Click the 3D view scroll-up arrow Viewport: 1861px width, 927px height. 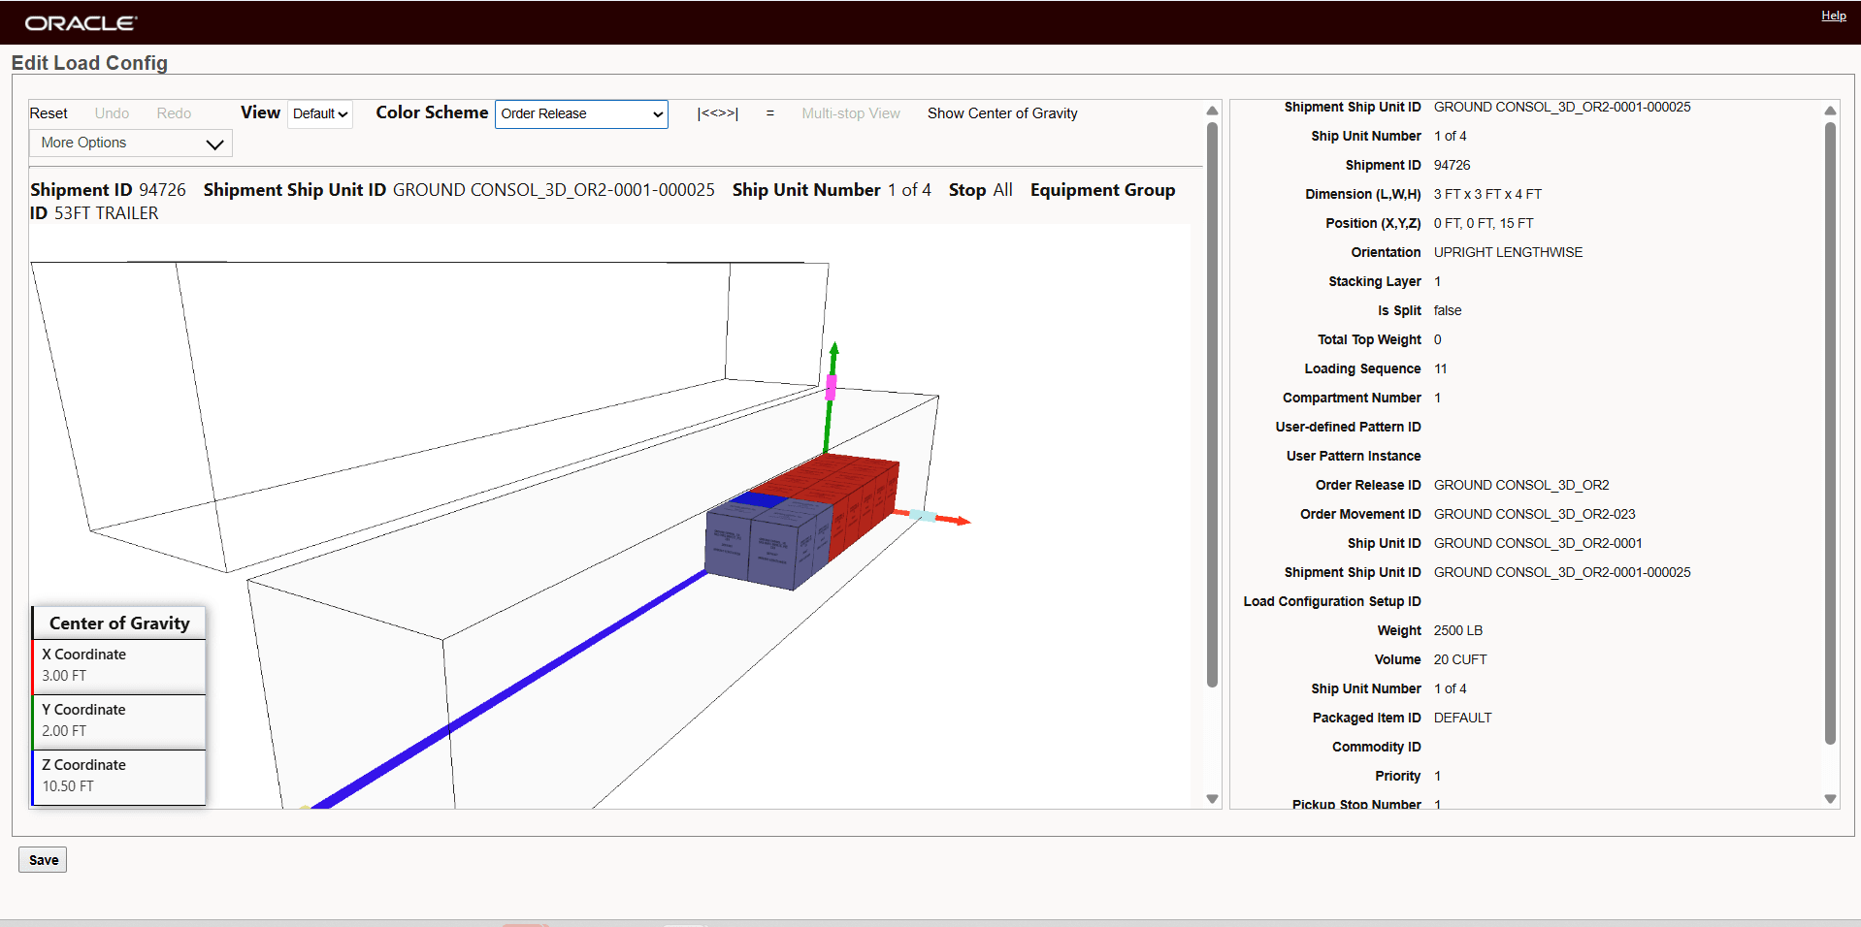pyautogui.click(x=1212, y=111)
